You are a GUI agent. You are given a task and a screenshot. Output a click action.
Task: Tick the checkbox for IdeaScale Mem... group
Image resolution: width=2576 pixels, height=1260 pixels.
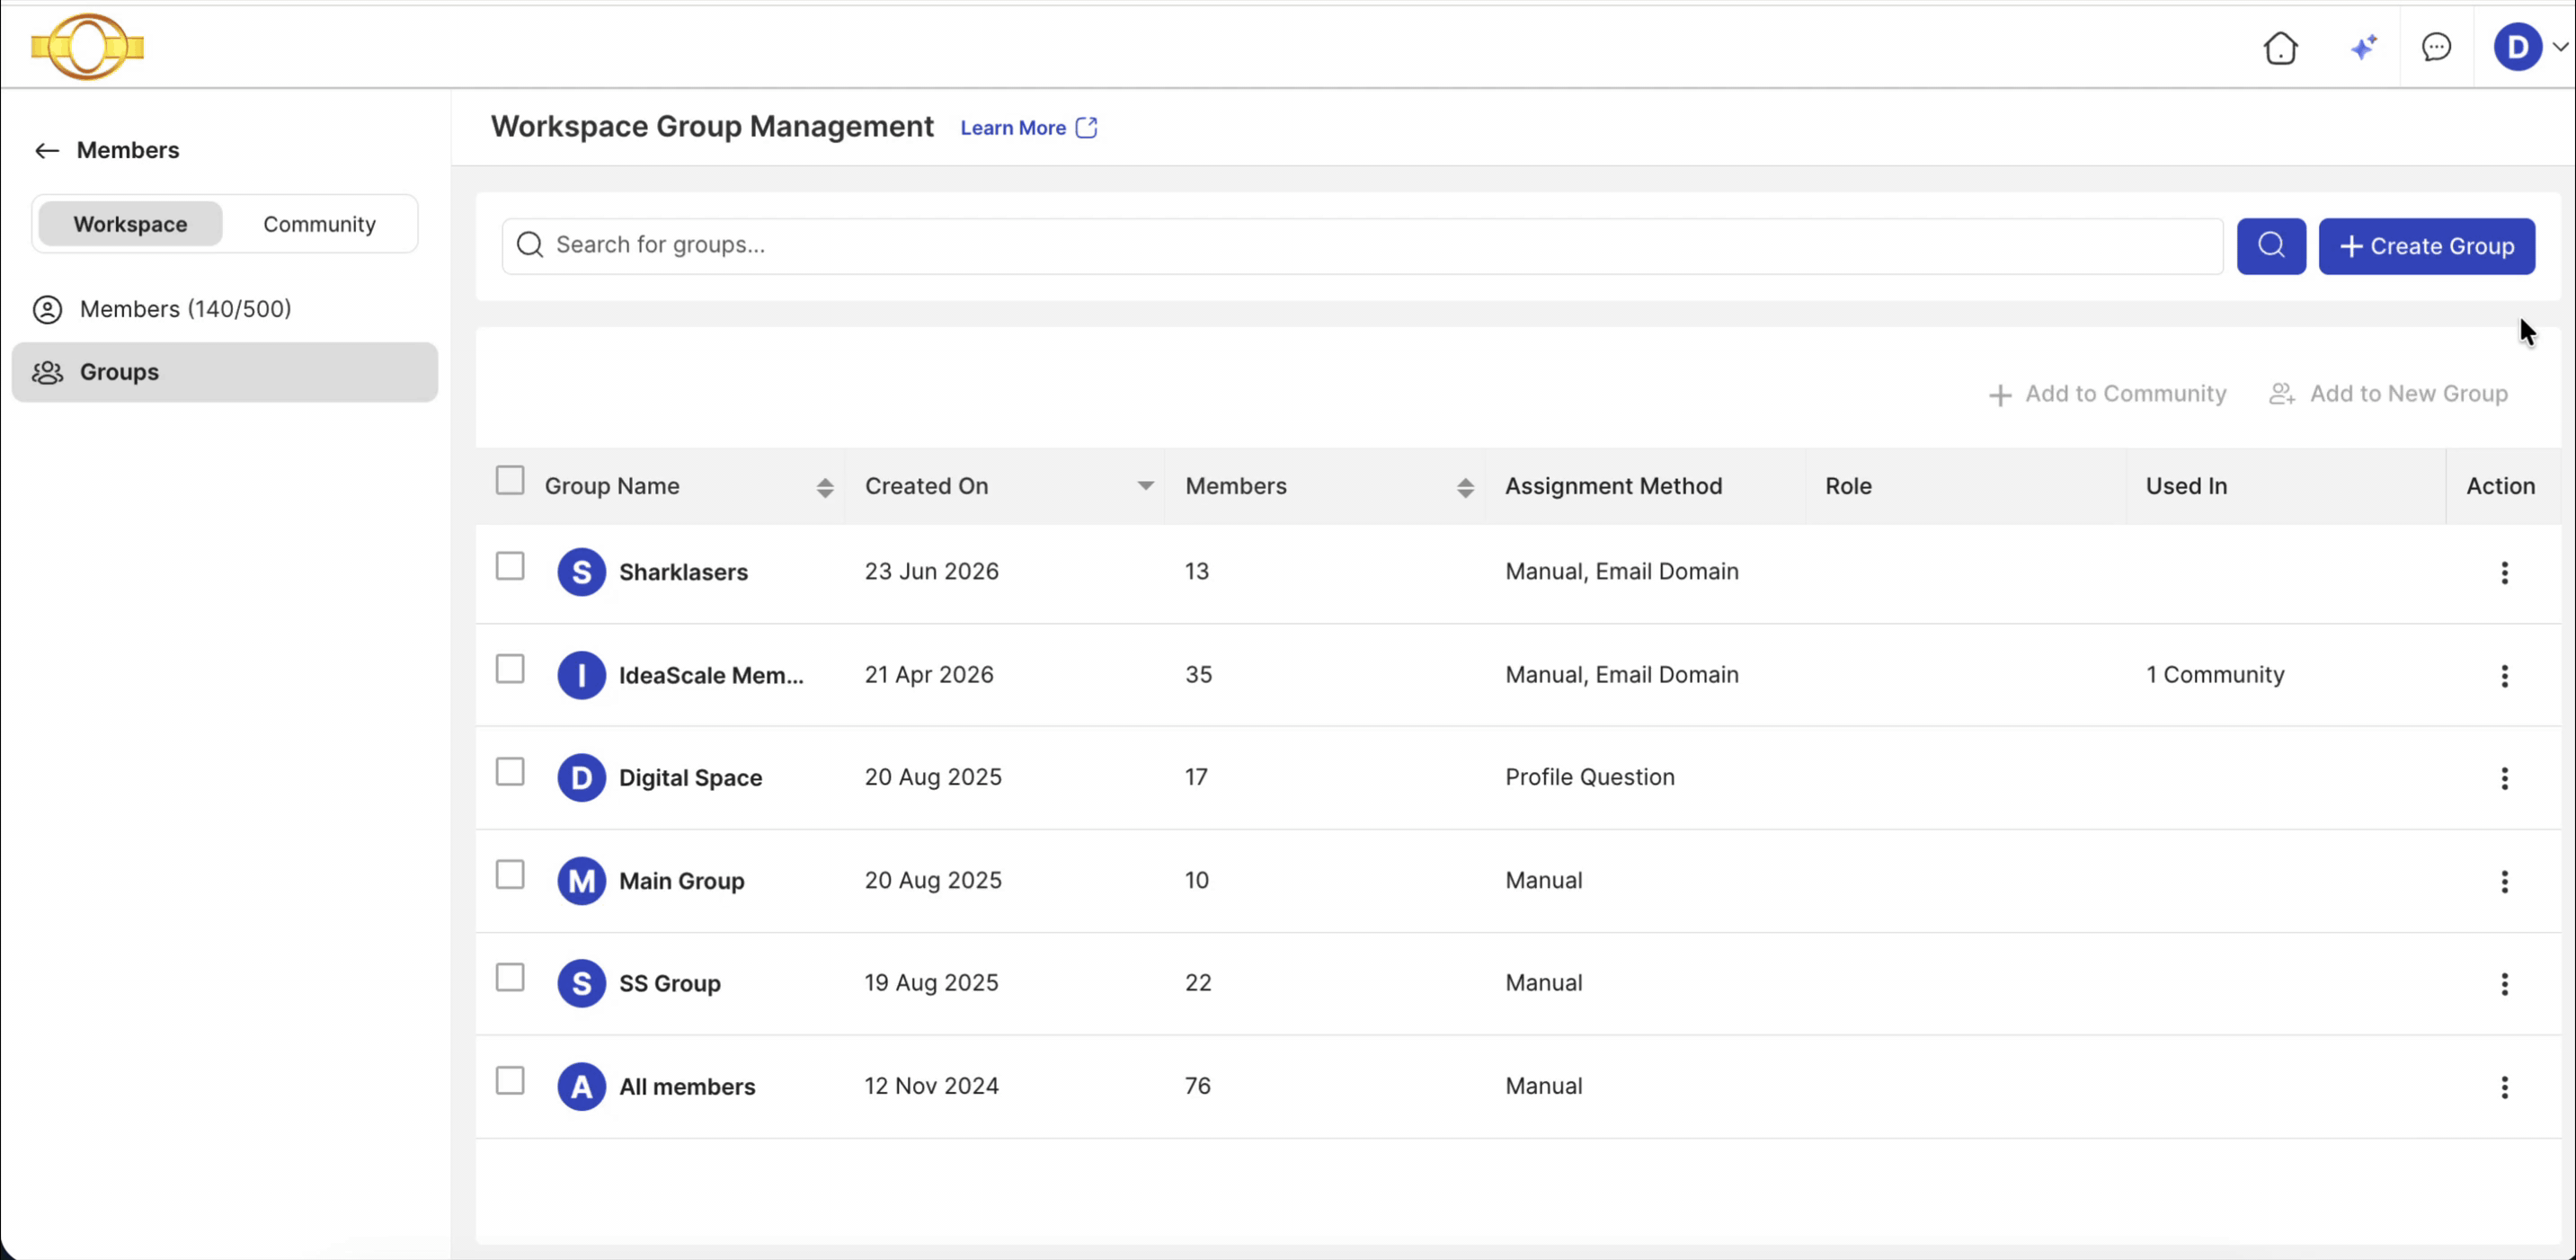(510, 670)
